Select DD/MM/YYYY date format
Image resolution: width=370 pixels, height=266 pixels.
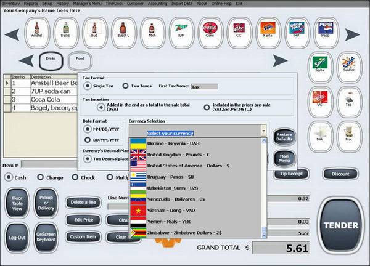coord(88,140)
